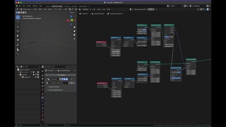This screenshot has width=226, height=127.
Task: Click the properties search field
Action: [x=59, y=67]
